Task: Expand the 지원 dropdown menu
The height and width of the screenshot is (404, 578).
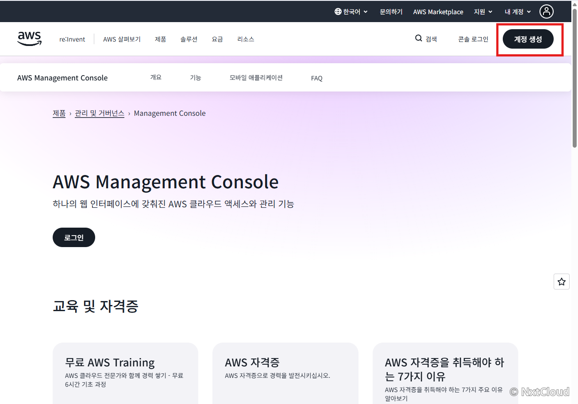Action: pos(483,12)
